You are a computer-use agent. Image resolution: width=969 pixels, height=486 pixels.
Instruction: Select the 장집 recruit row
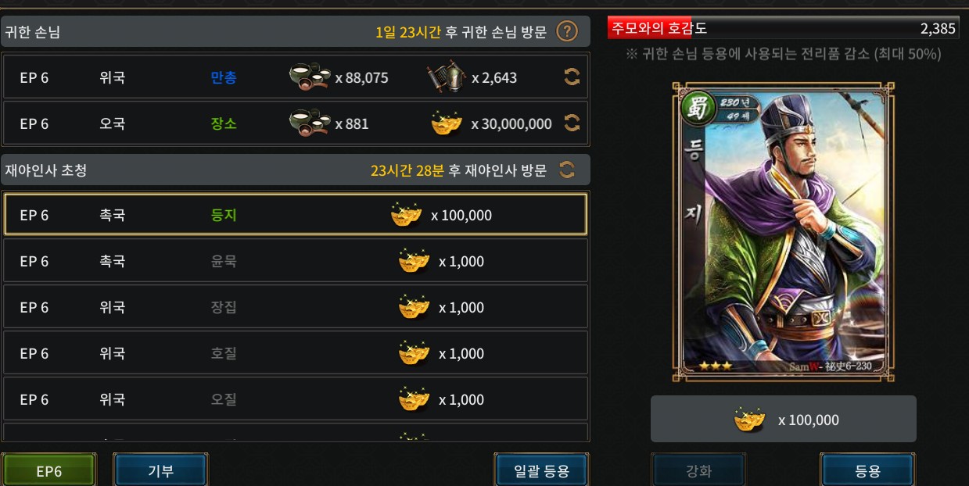[295, 307]
